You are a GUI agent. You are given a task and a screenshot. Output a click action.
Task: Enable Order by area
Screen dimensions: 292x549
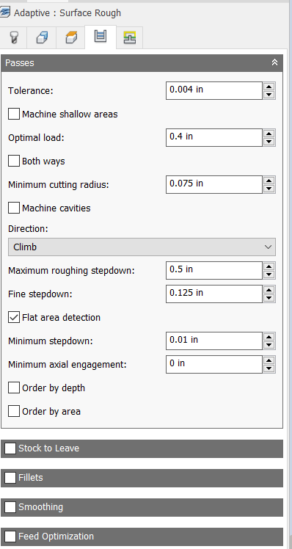14,411
